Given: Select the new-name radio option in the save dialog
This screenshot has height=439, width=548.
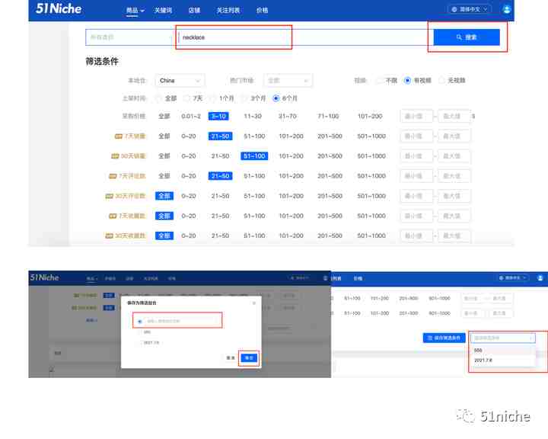Looking at the screenshot, I should (x=140, y=321).
